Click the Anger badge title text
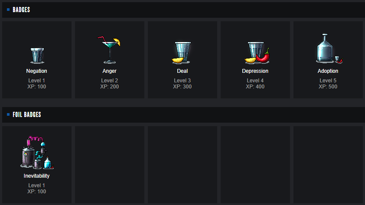 pyautogui.click(x=110, y=71)
